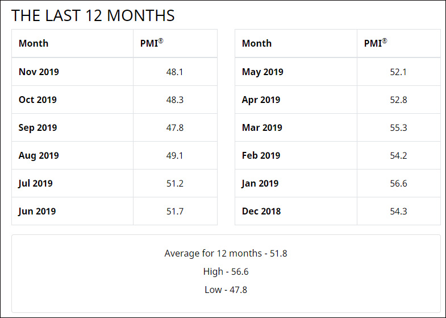Click the Jan 2019 PMI value 56.6
This screenshot has height=318, width=446.
click(x=398, y=183)
